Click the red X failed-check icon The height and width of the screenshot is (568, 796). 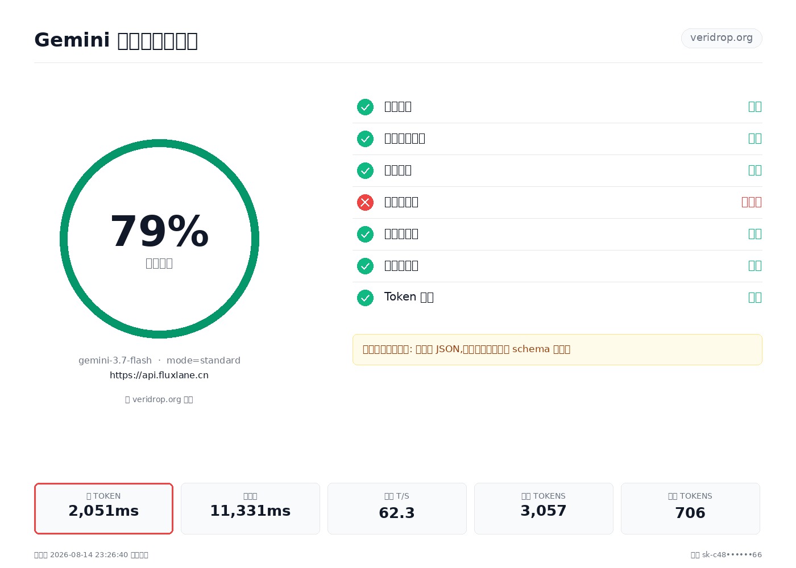(365, 202)
